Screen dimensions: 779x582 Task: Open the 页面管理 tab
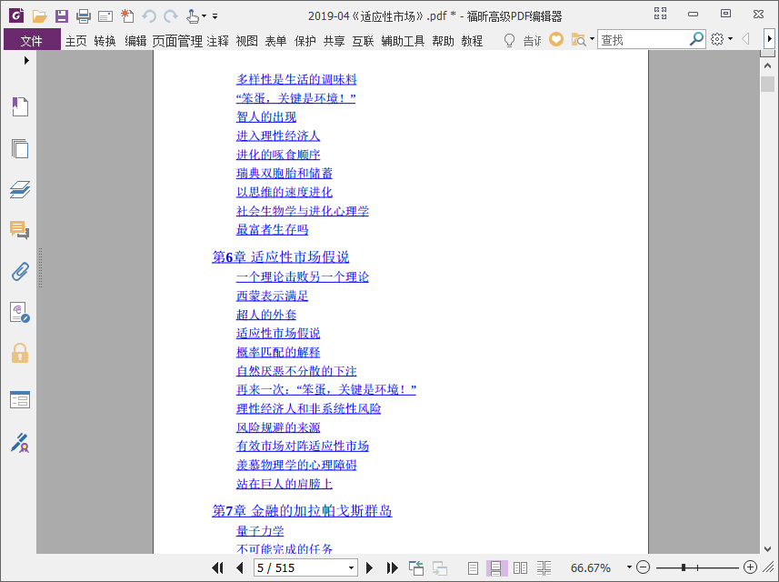click(177, 41)
